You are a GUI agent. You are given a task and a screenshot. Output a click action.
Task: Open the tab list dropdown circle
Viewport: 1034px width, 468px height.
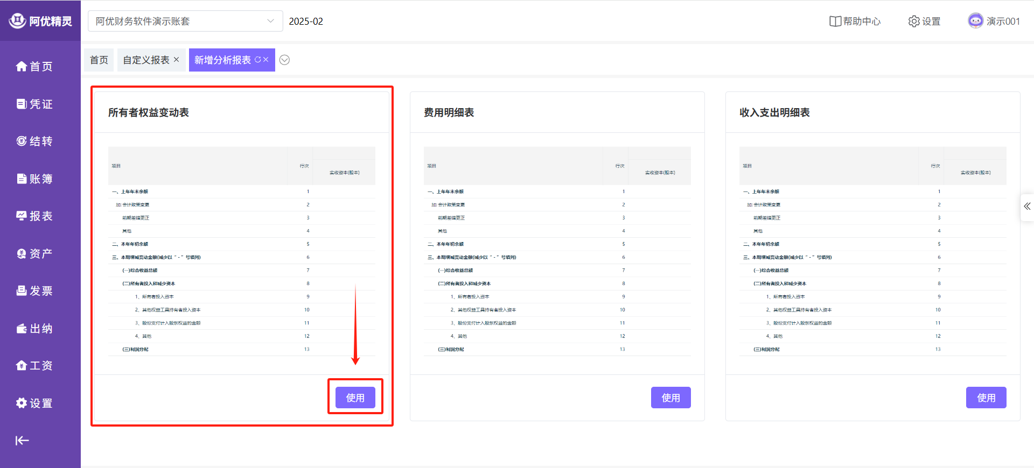click(x=285, y=60)
